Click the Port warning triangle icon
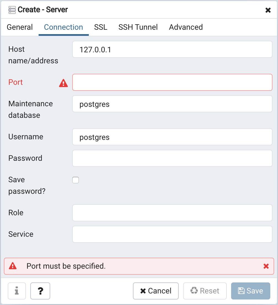 pyautogui.click(x=63, y=83)
